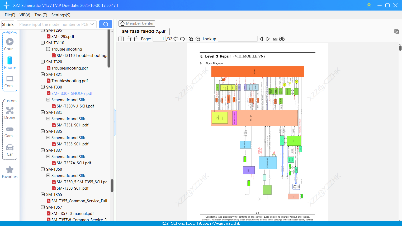This screenshot has width=402, height=226.
Task: Collapse the SM-T357 tree node
Action: pos(43,207)
